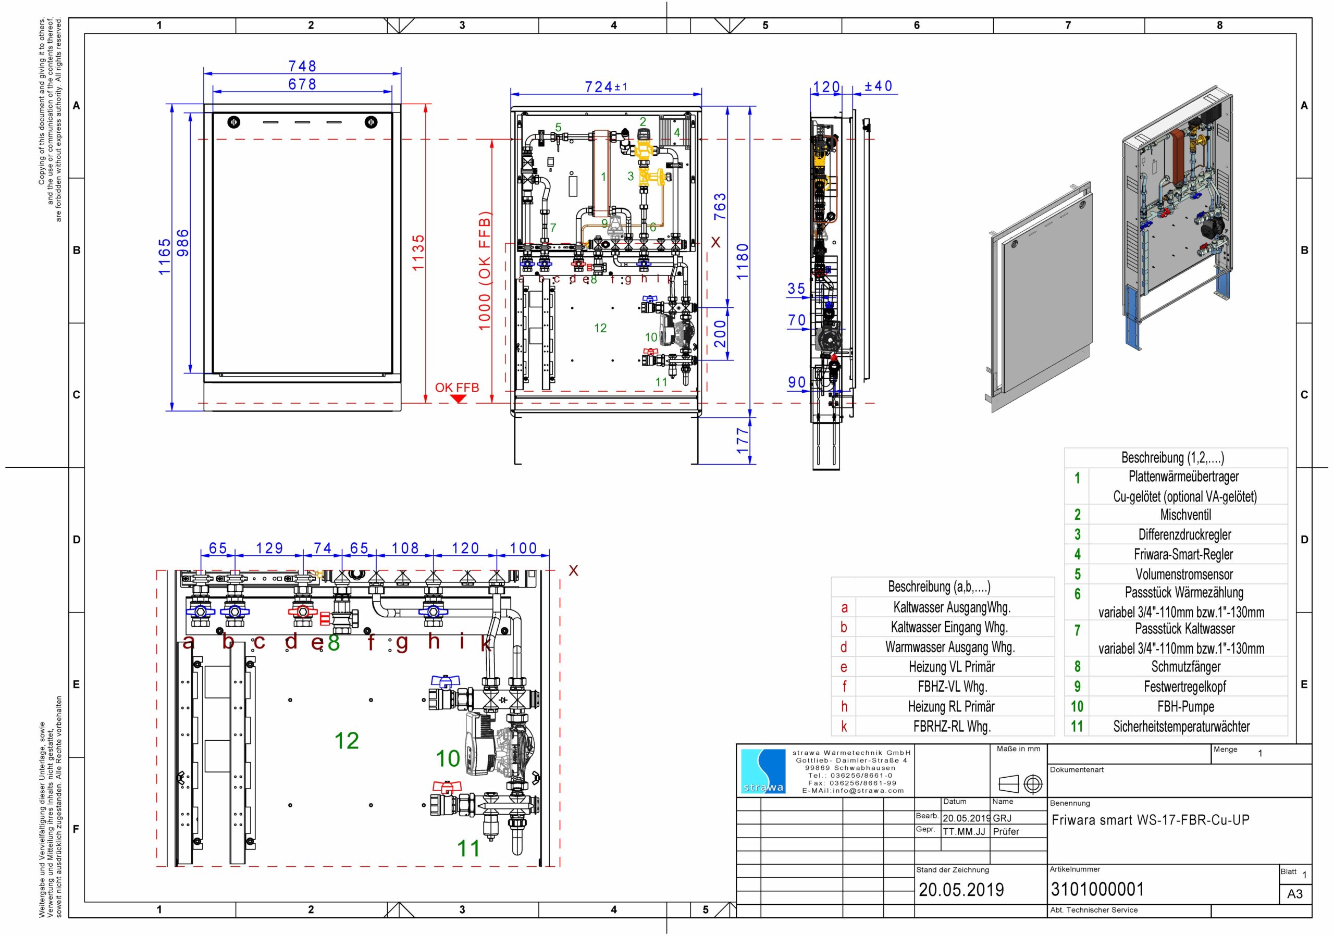
Task: Select the 100 spacing dimension
Action: pyautogui.click(x=524, y=548)
